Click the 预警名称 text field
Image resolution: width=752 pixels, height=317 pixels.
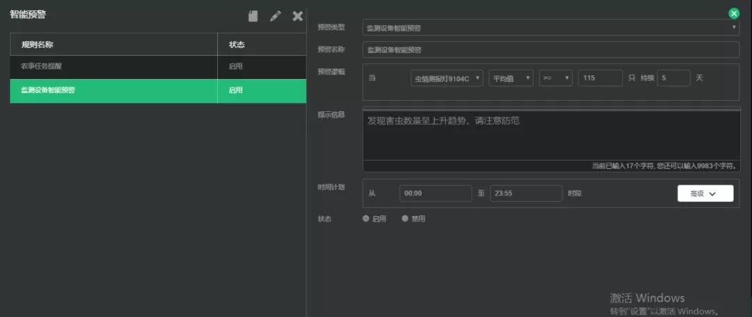(x=550, y=50)
